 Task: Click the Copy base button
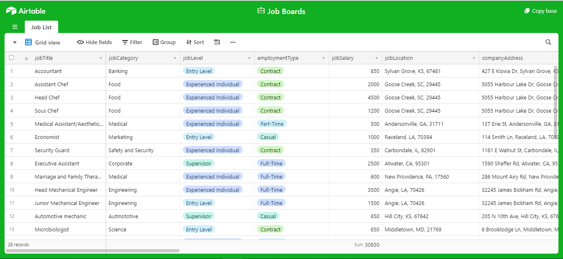[541, 11]
